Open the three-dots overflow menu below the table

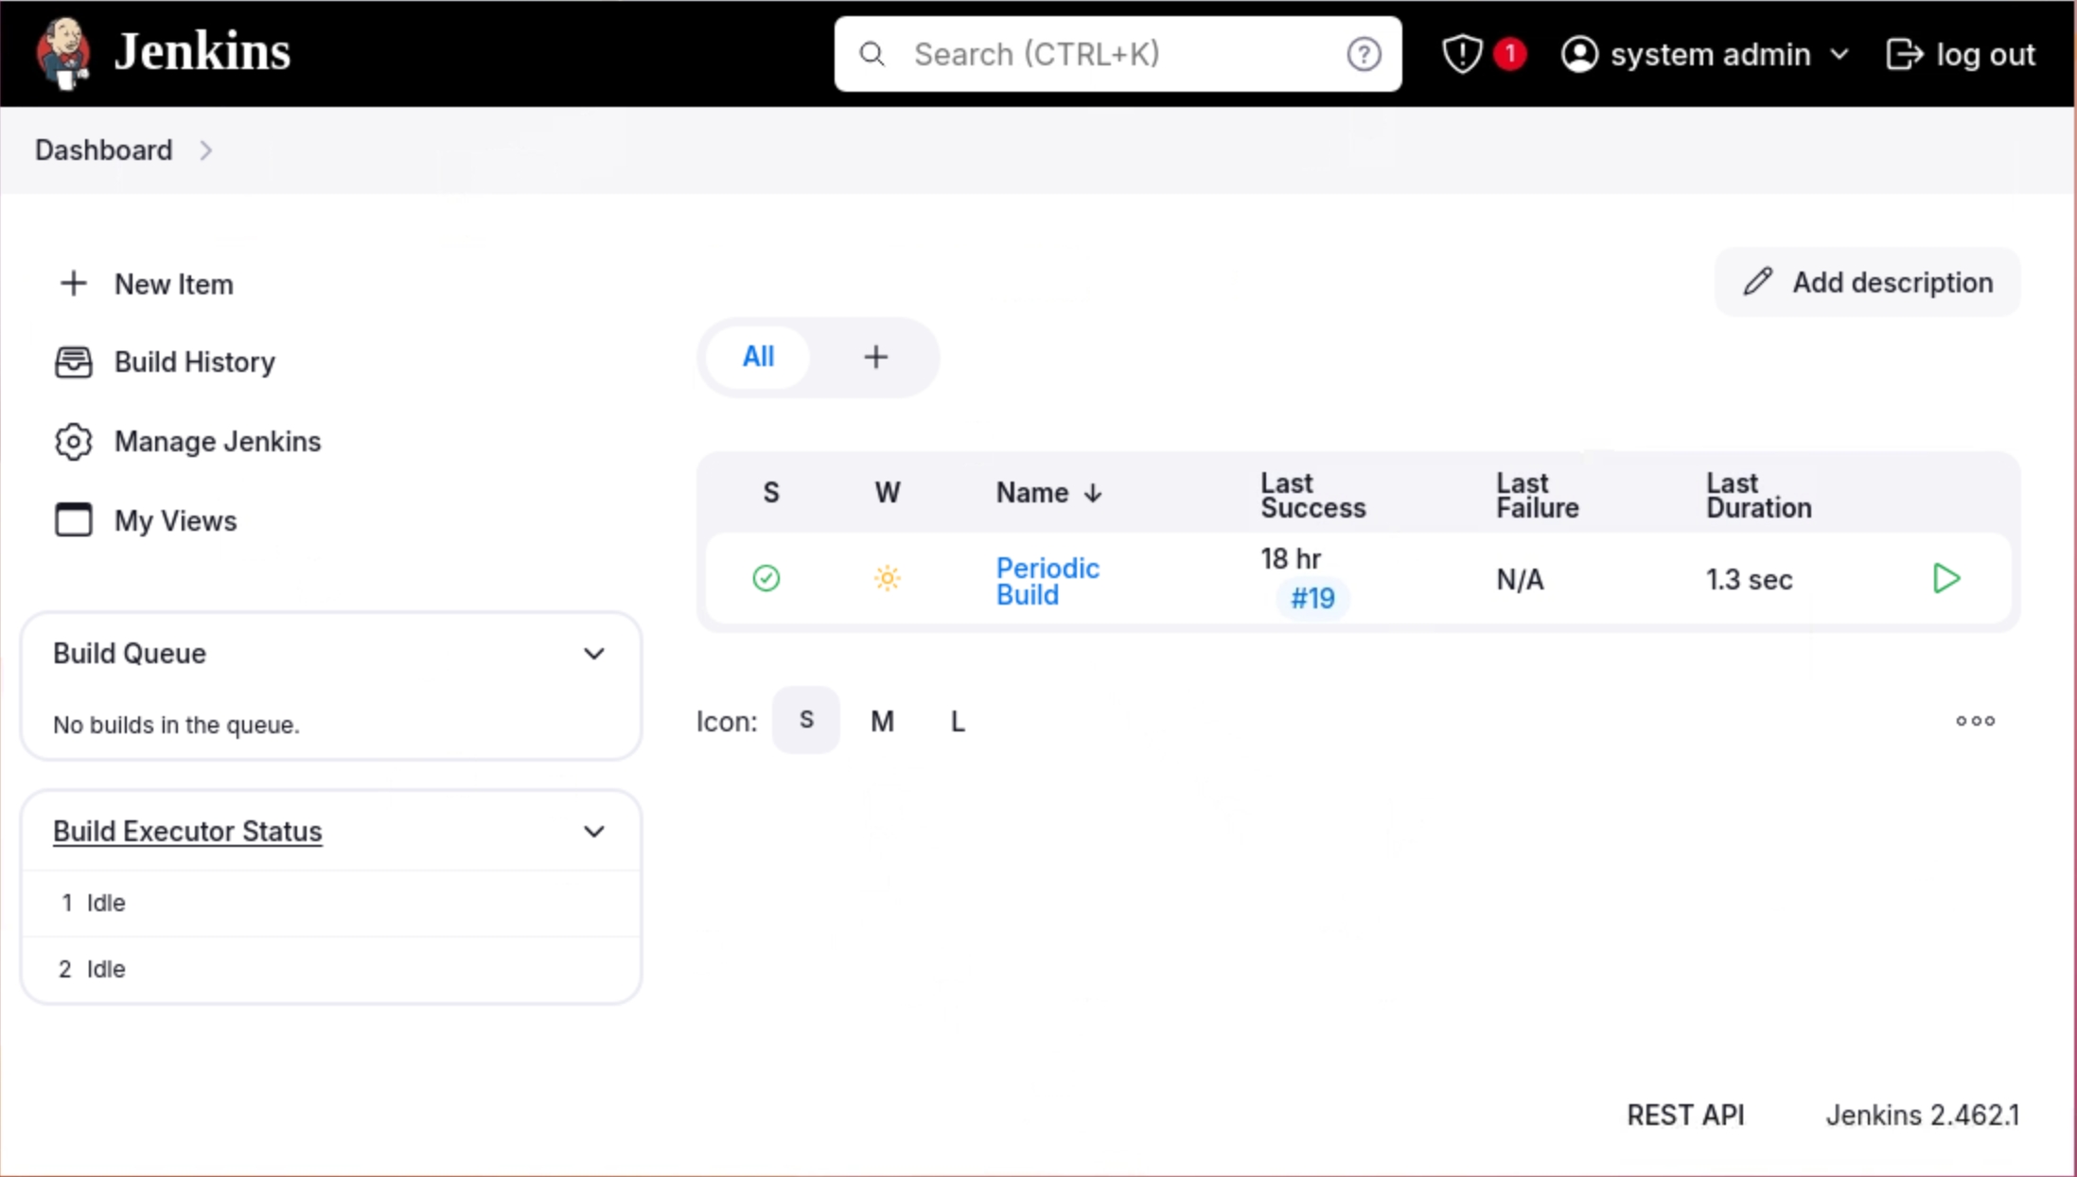coord(1975,721)
